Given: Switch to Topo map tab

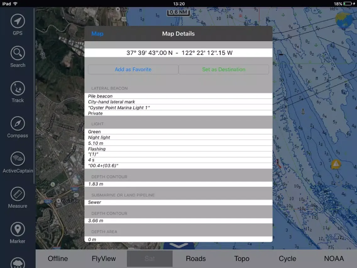Looking at the screenshot, I should 242,259.
